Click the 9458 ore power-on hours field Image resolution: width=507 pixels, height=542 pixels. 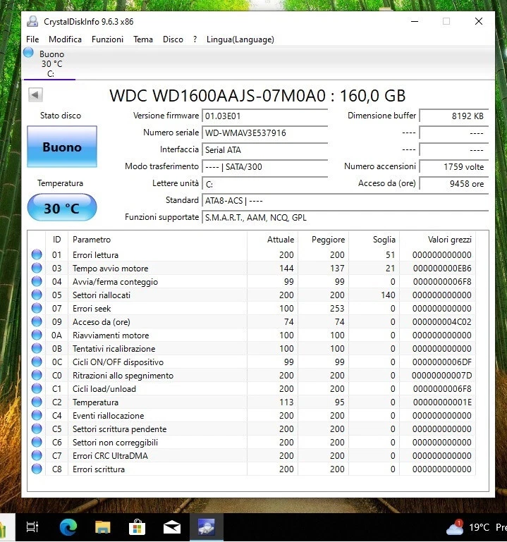click(x=453, y=183)
